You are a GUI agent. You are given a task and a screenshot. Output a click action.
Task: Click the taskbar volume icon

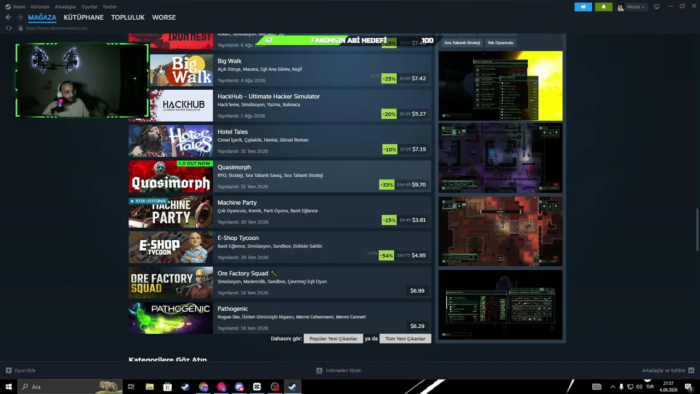pos(639,387)
